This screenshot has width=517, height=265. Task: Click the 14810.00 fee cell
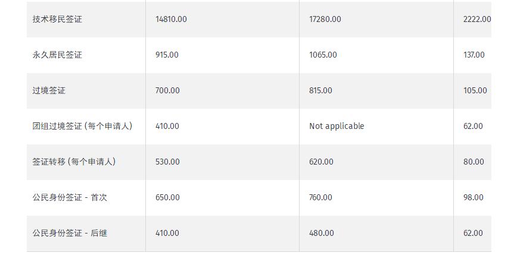(171, 19)
